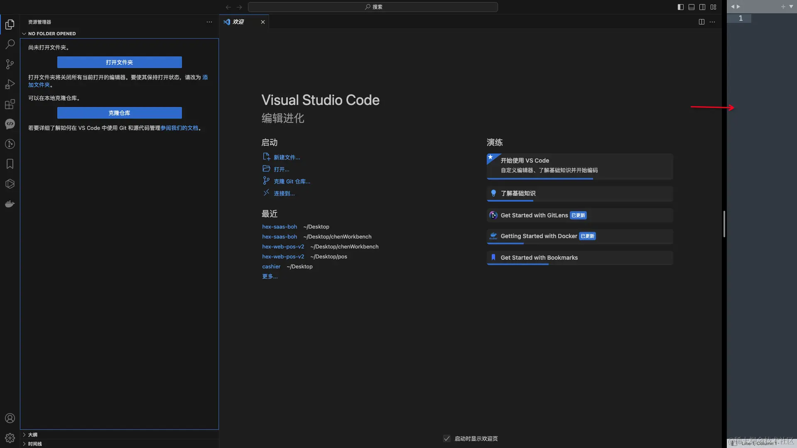Image resolution: width=797 pixels, height=448 pixels.
Task: Expand the 大纲 section
Action: tap(120, 435)
